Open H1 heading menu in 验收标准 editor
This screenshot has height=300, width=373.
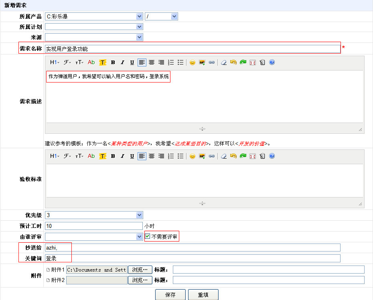click(x=55, y=156)
